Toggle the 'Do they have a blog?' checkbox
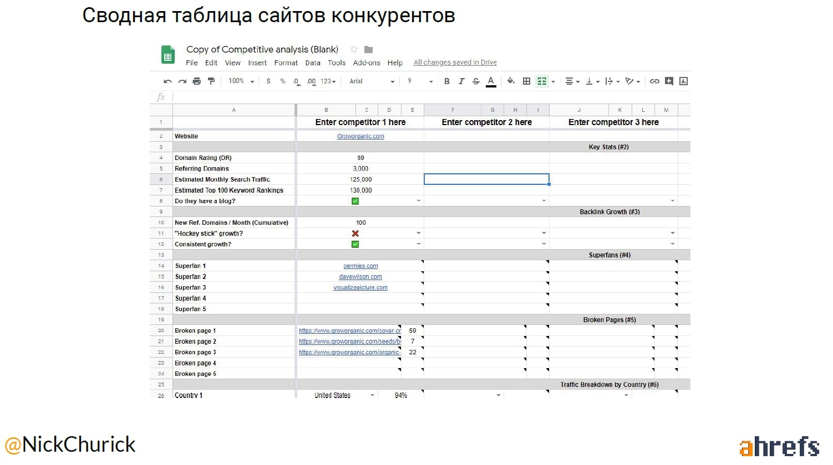The width and height of the screenshot is (833, 465). [355, 201]
